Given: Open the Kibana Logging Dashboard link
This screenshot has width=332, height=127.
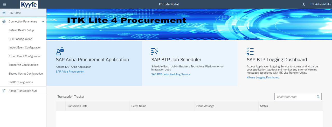Looking at the screenshot, I should coord(263,77).
